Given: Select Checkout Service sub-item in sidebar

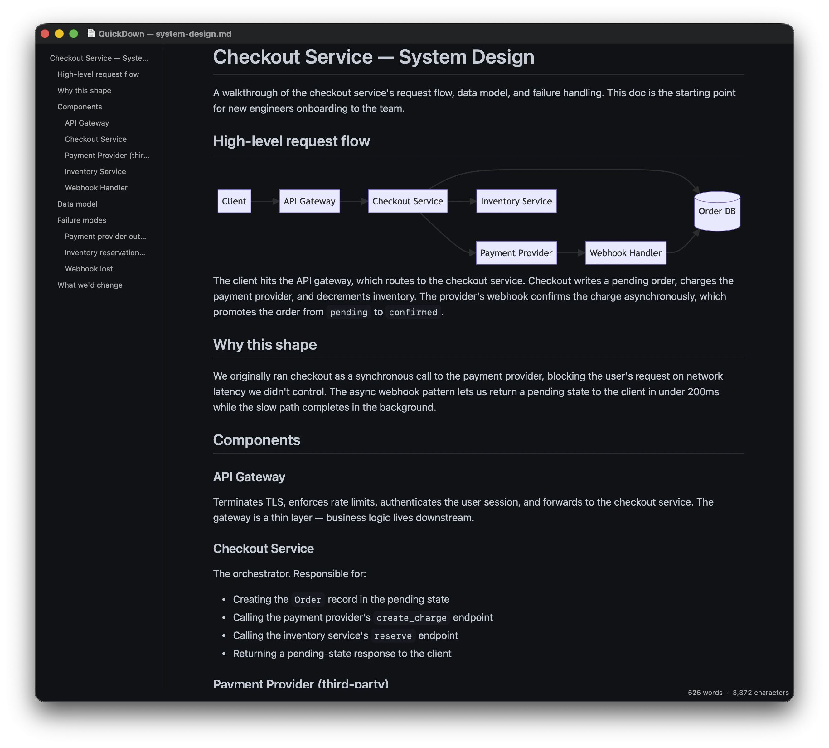Looking at the screenshot, I should coord(95,139).
